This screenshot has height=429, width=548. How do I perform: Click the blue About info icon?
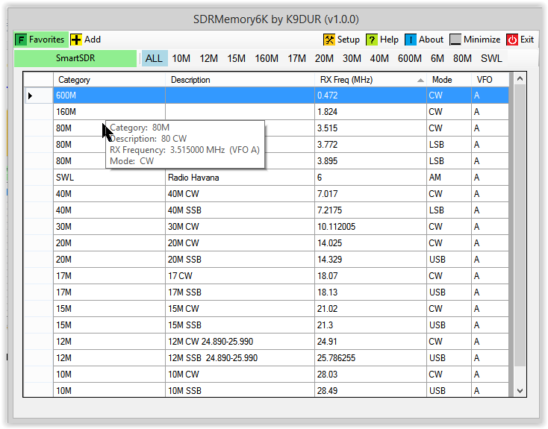tap(411, 40)
